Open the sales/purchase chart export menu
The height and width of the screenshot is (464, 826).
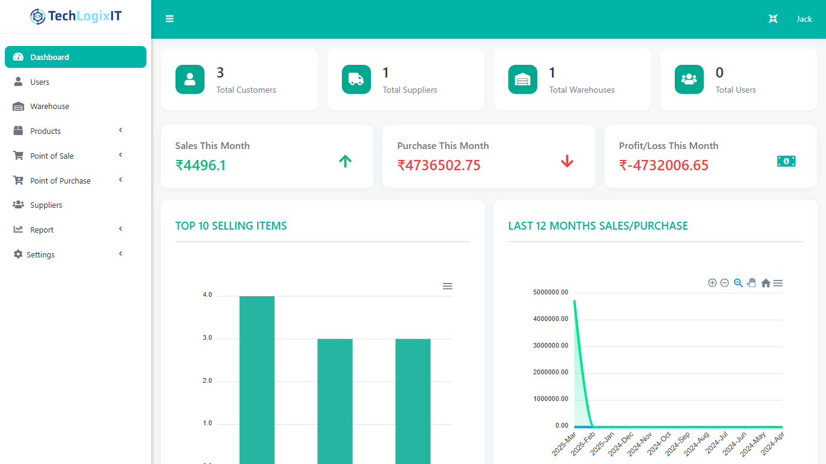(778, 283)
